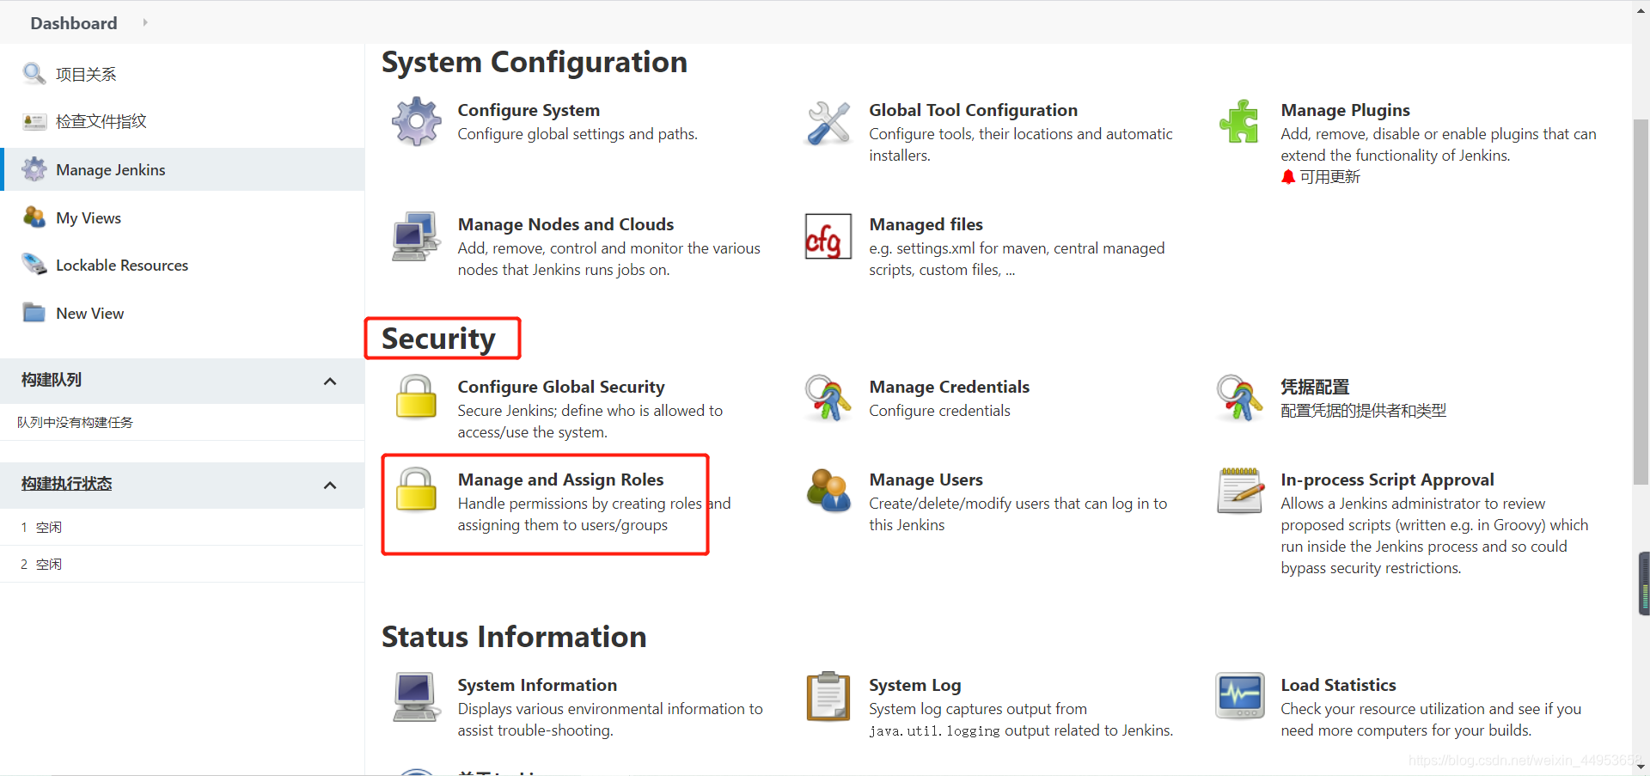Viewport: 1650px width, 776px height.
Task: Open Lockable Resources in the sidebar
Action: click(122, 266)
